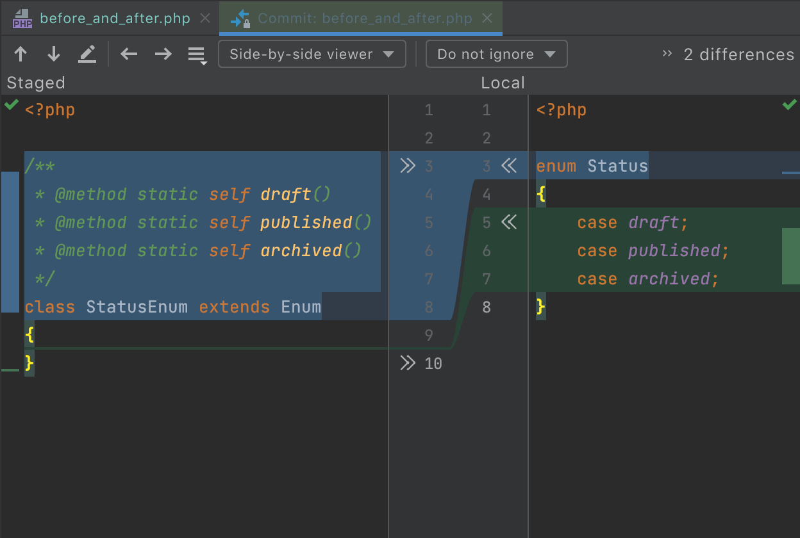This screenshot has width=800, height=538.
Task: Close the Commit diff tab
Action: click(487, 18)
